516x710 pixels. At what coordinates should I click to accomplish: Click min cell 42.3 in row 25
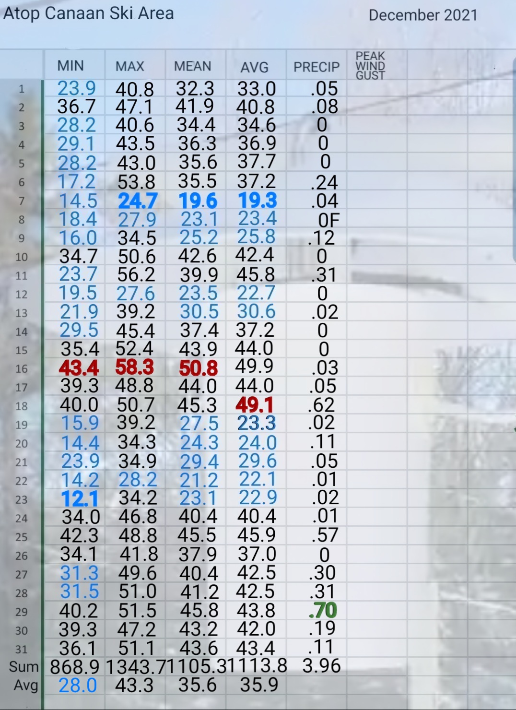click(x=79, y=535)
